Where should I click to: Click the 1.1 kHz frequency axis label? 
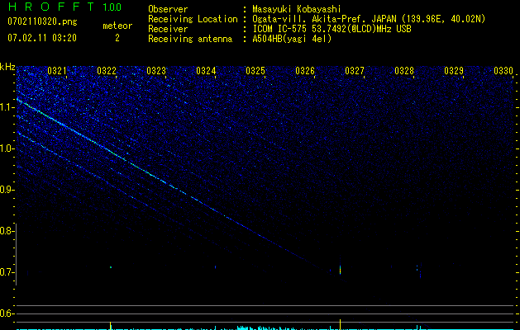(x=7, y=107)
